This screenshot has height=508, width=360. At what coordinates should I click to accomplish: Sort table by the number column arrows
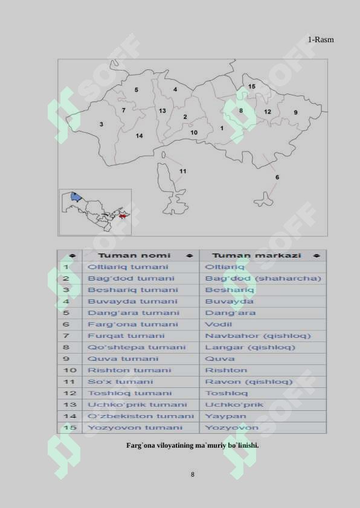point(72,256)
